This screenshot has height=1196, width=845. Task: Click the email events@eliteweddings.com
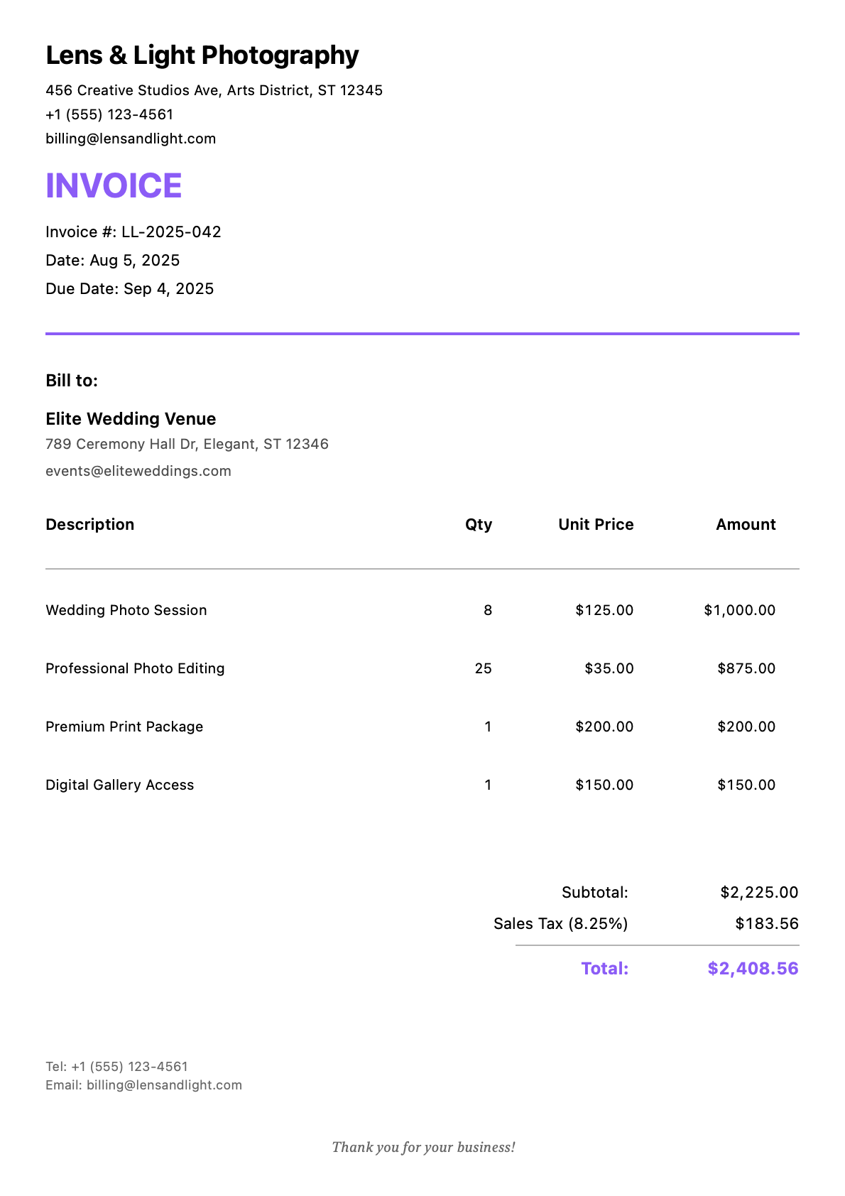[138, 471]
